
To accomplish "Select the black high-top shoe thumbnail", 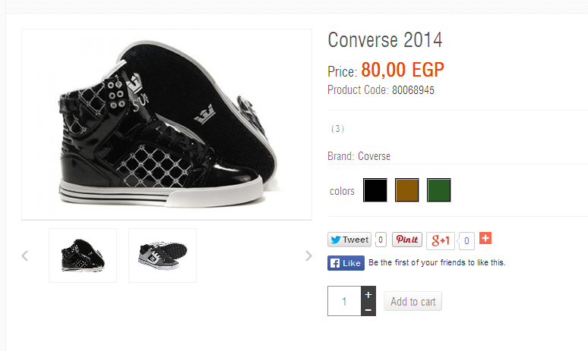I will [x=83, y=255].
